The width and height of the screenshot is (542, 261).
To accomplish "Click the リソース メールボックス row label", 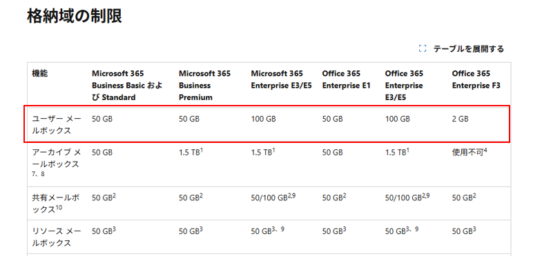I will tap(57, 237).
